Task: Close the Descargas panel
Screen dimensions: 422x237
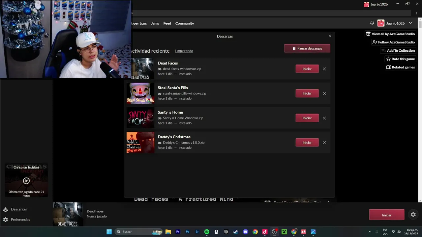Action: click(330, 36)
